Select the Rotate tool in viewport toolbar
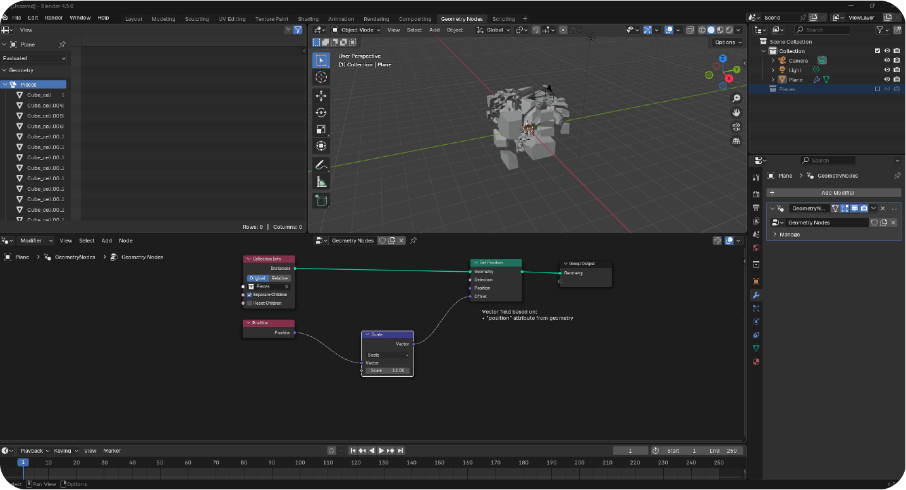The height and width of the screenshot is (490, 906). tap(321, 113)
